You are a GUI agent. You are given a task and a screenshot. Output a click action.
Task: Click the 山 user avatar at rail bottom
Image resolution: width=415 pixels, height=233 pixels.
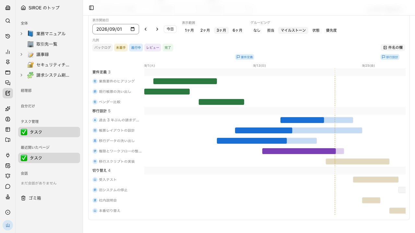(x=8, y=225)
